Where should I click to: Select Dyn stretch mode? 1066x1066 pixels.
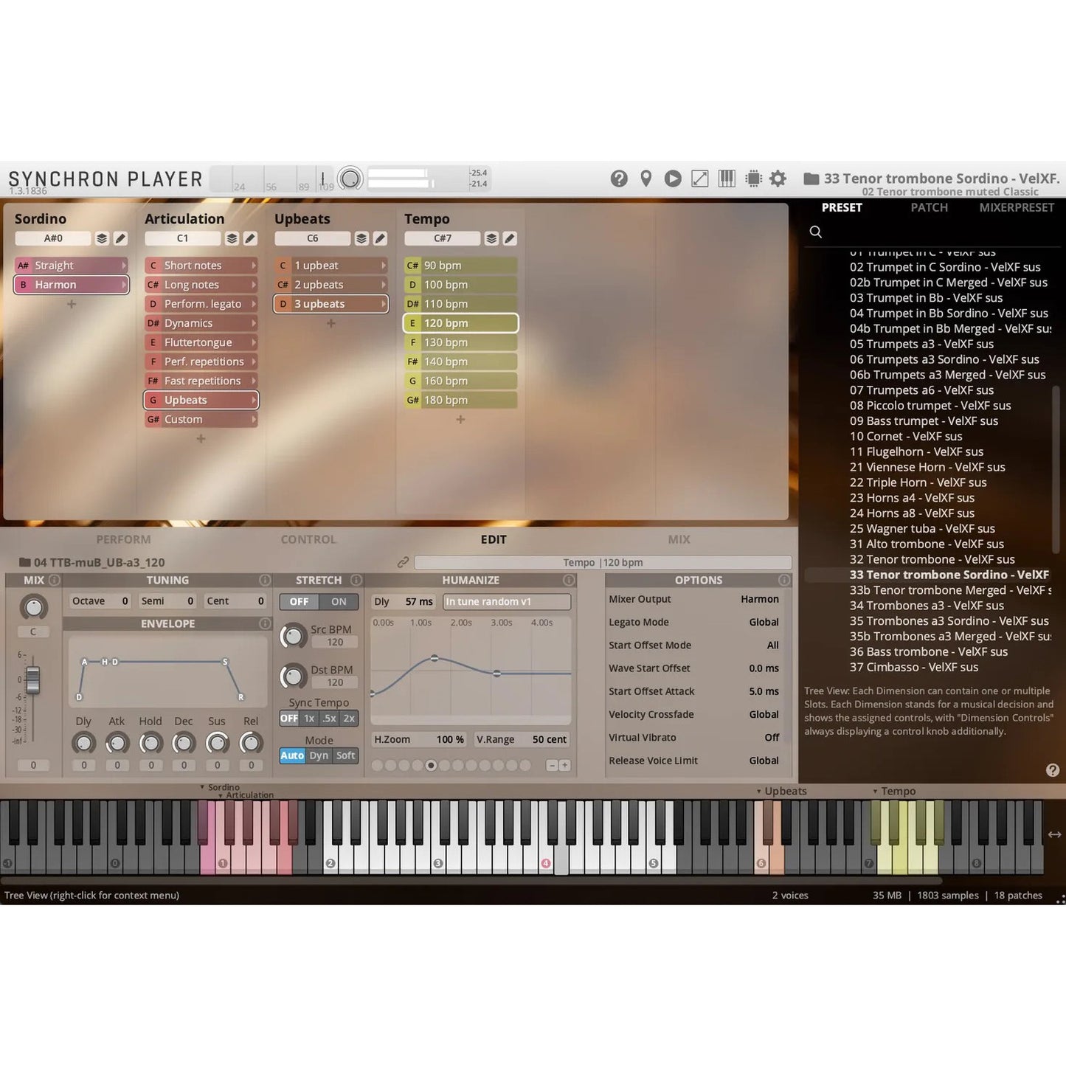[x=319, y=755]
